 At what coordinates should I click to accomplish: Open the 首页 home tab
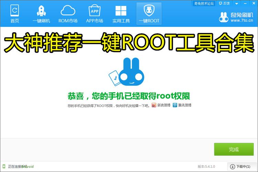[x=15, y=14]
